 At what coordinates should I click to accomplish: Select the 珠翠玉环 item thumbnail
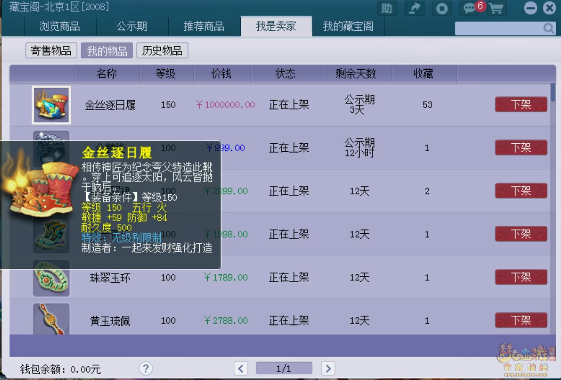(51, 278)
